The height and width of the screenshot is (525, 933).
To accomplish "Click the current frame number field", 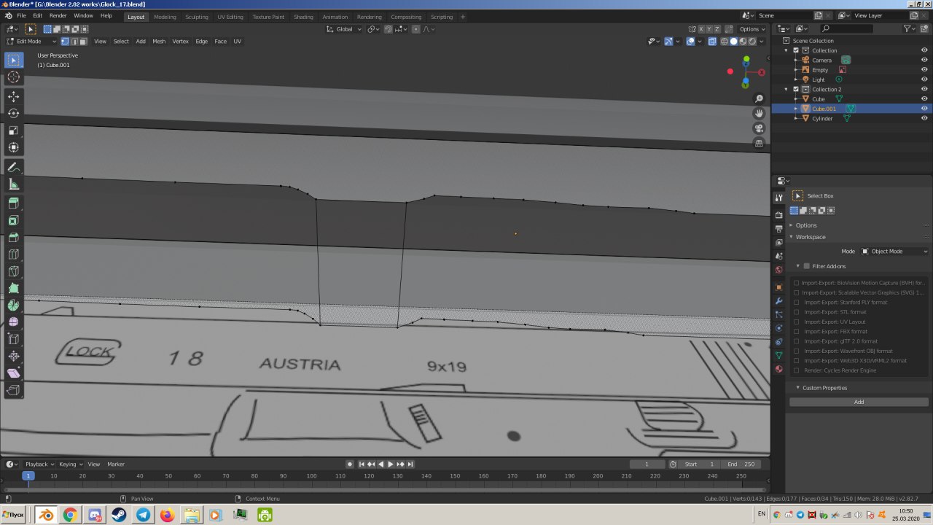I will 647,464.
